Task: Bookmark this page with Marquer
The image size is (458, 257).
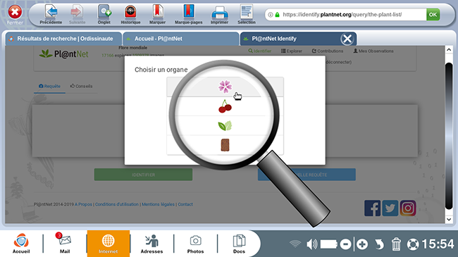Action: tap(157, 15)
